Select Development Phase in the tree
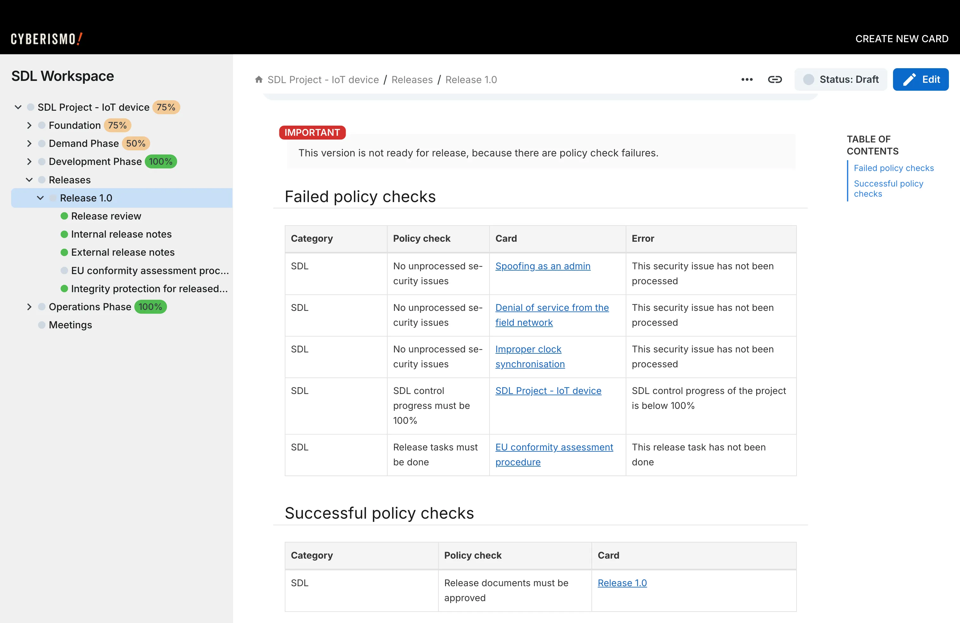This screenshot has width=960, height=623. 95,161
